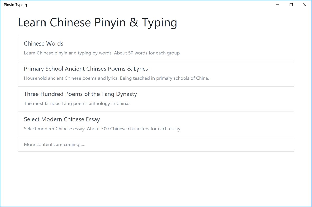Screen dimensions: 312x207
Task: Select "Primary School Ancient Chinses Poems & Lyrics"
Action: pos(86,69)
